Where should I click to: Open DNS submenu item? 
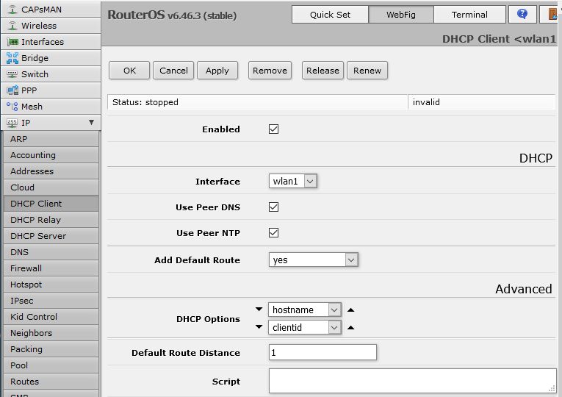(x=51, y=251)
